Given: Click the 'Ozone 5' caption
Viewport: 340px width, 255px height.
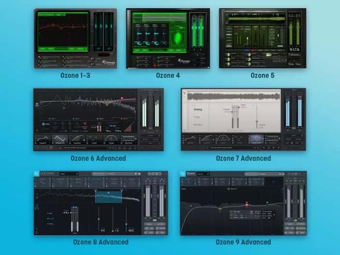Looking at the screenshot, I should pyautogui.click(x=263, y=75).
